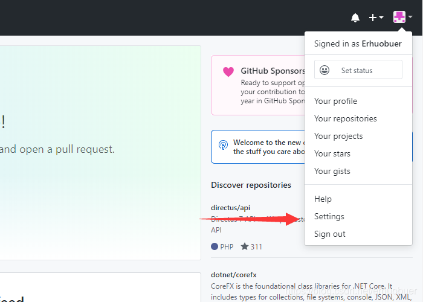Collapse the avatar dropdown caret
The image size is (423, 302).
coord(410,17)
